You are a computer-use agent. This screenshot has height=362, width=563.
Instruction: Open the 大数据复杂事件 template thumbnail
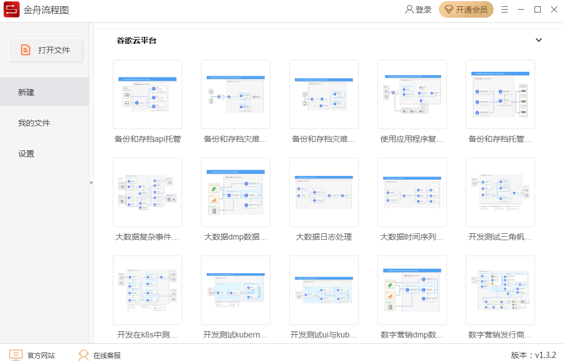(x=147, y=192)
